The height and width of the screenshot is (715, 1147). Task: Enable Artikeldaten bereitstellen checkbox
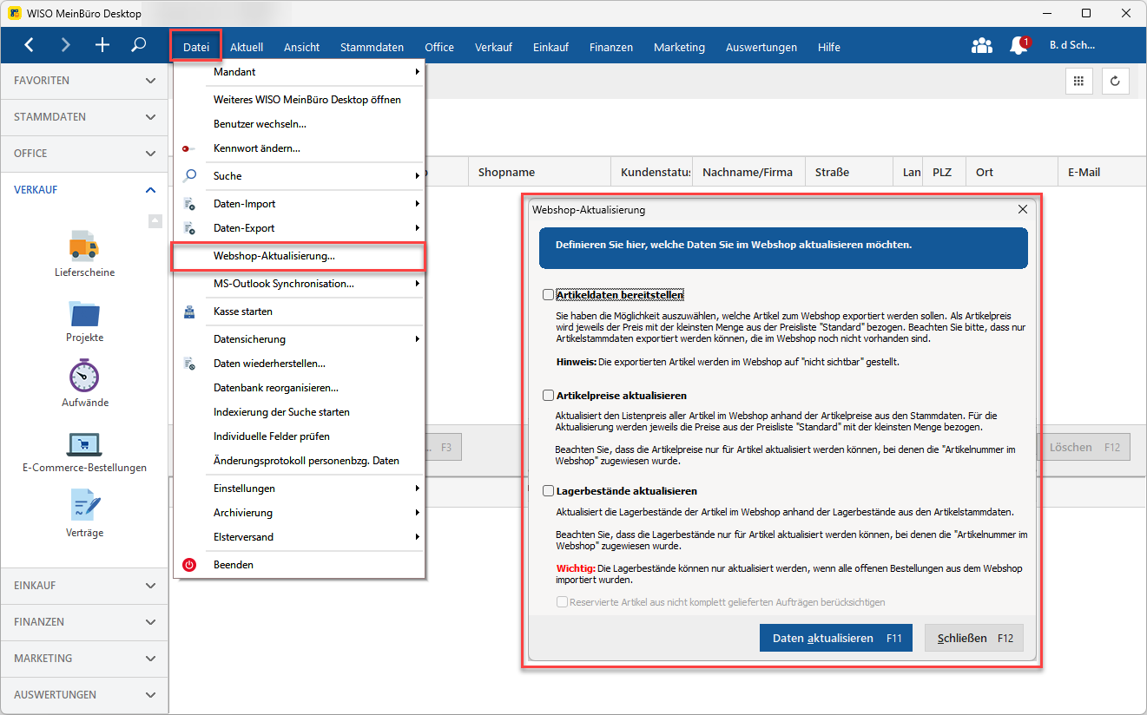548,295
